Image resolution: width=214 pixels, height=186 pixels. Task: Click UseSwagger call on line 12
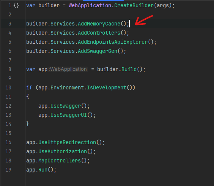click(66, 106)
